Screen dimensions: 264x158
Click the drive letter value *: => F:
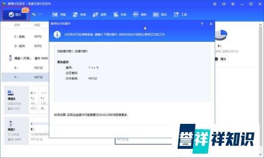(x=93, y=67)
